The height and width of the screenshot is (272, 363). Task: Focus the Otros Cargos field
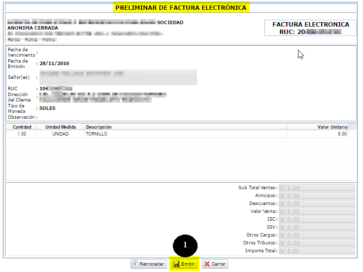[316, 235]
